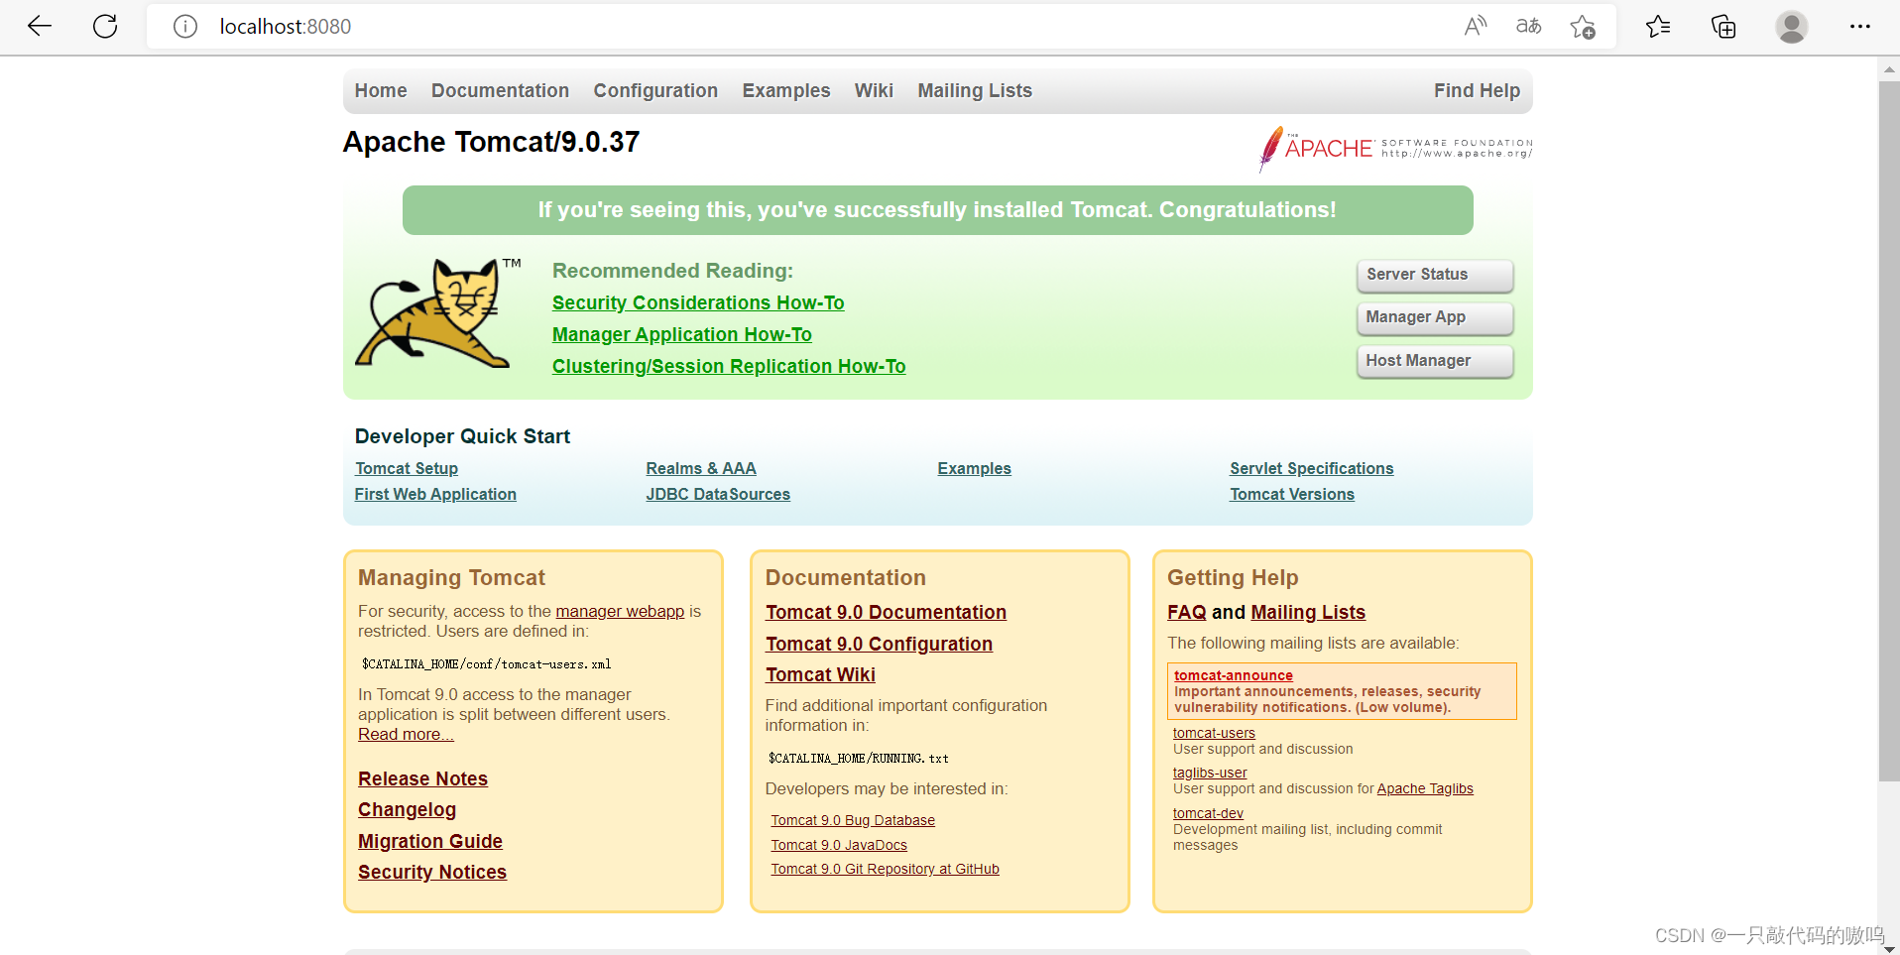Open the Tomcat Versions link
Viewport: 1900px width, 955px height.
pos(1292,495)
